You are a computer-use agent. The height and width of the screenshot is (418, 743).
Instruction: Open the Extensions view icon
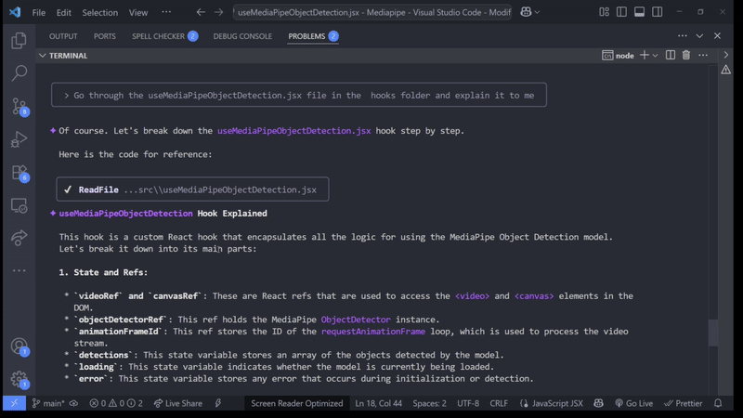pos(20,174)
